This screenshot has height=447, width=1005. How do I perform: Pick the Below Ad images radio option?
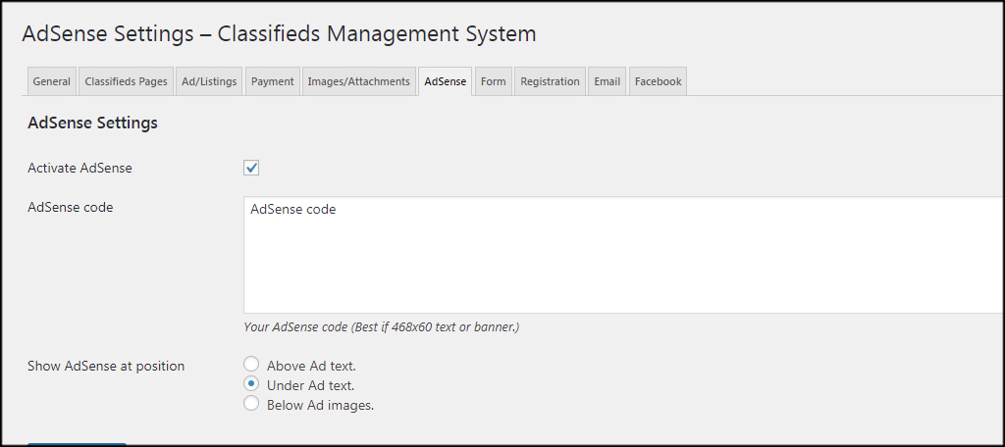pos(251,404)
